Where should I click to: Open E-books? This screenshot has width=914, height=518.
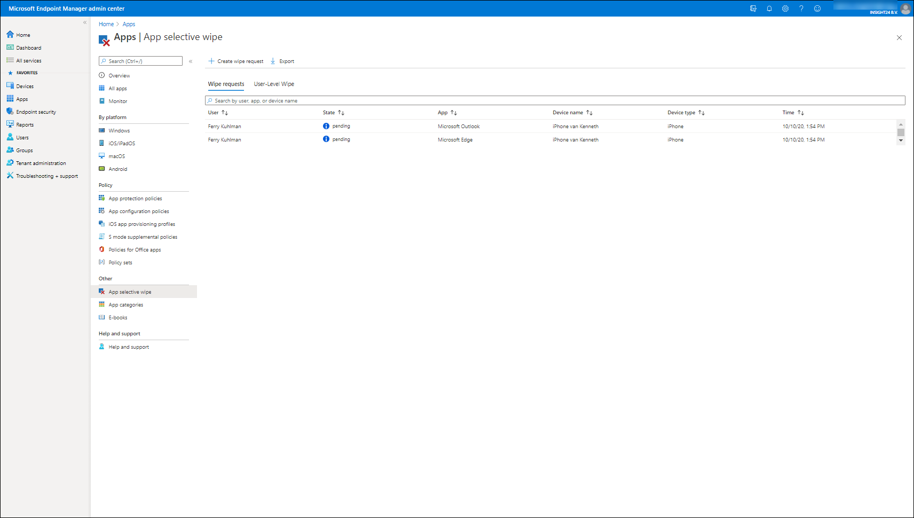[x=118, y=317]
